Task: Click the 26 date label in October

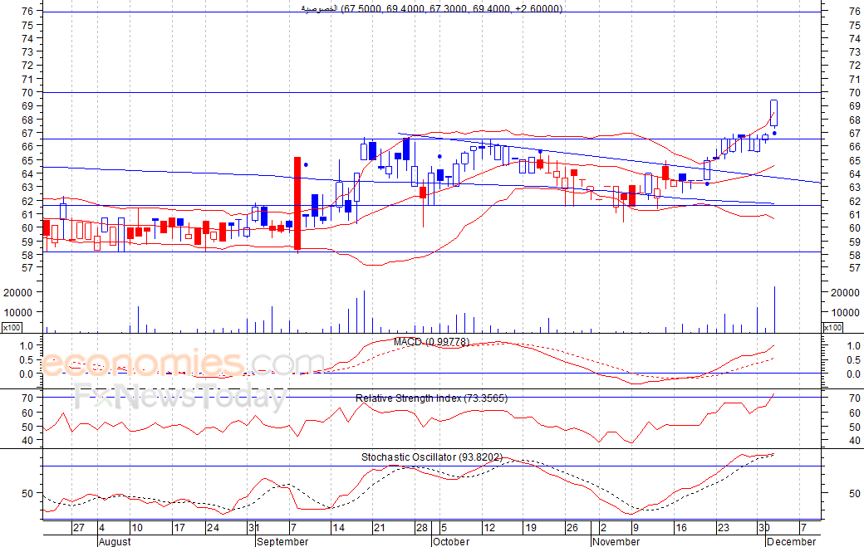Action: coord(572,528)
